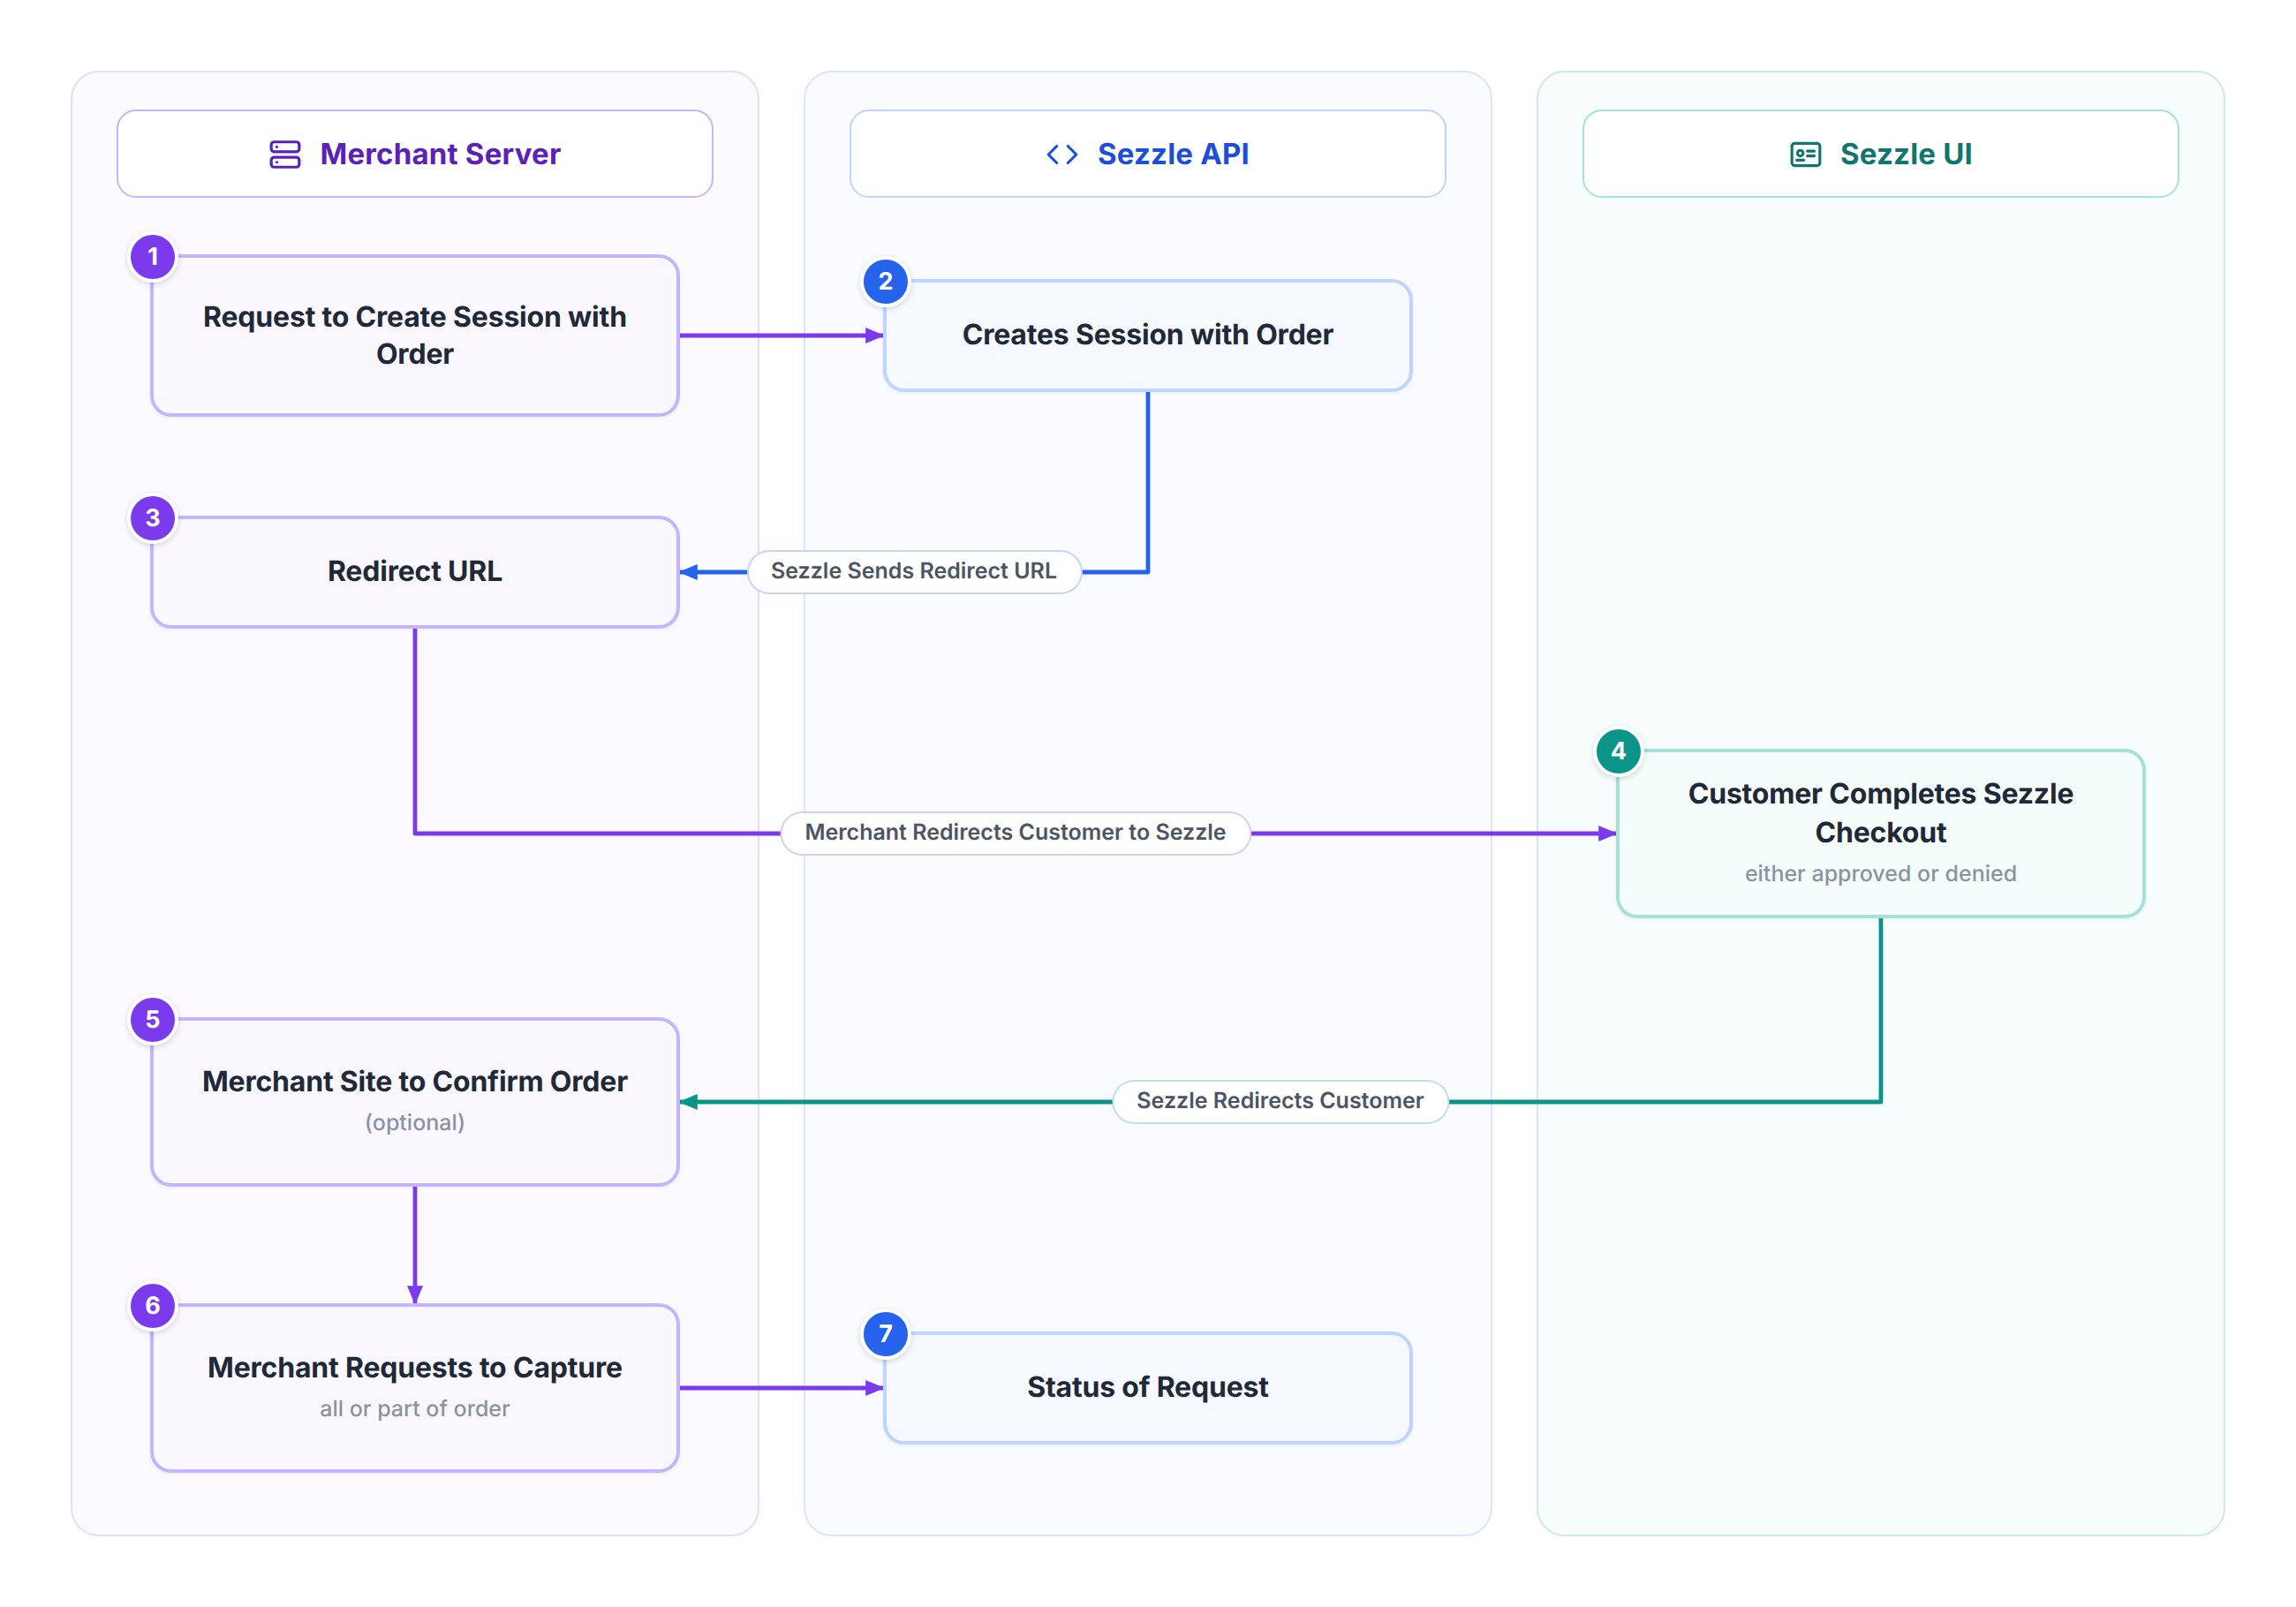Click the "Sezzle Redirects Customer" label
The image size is (2296, 1607).
tap(1280, 1100)
